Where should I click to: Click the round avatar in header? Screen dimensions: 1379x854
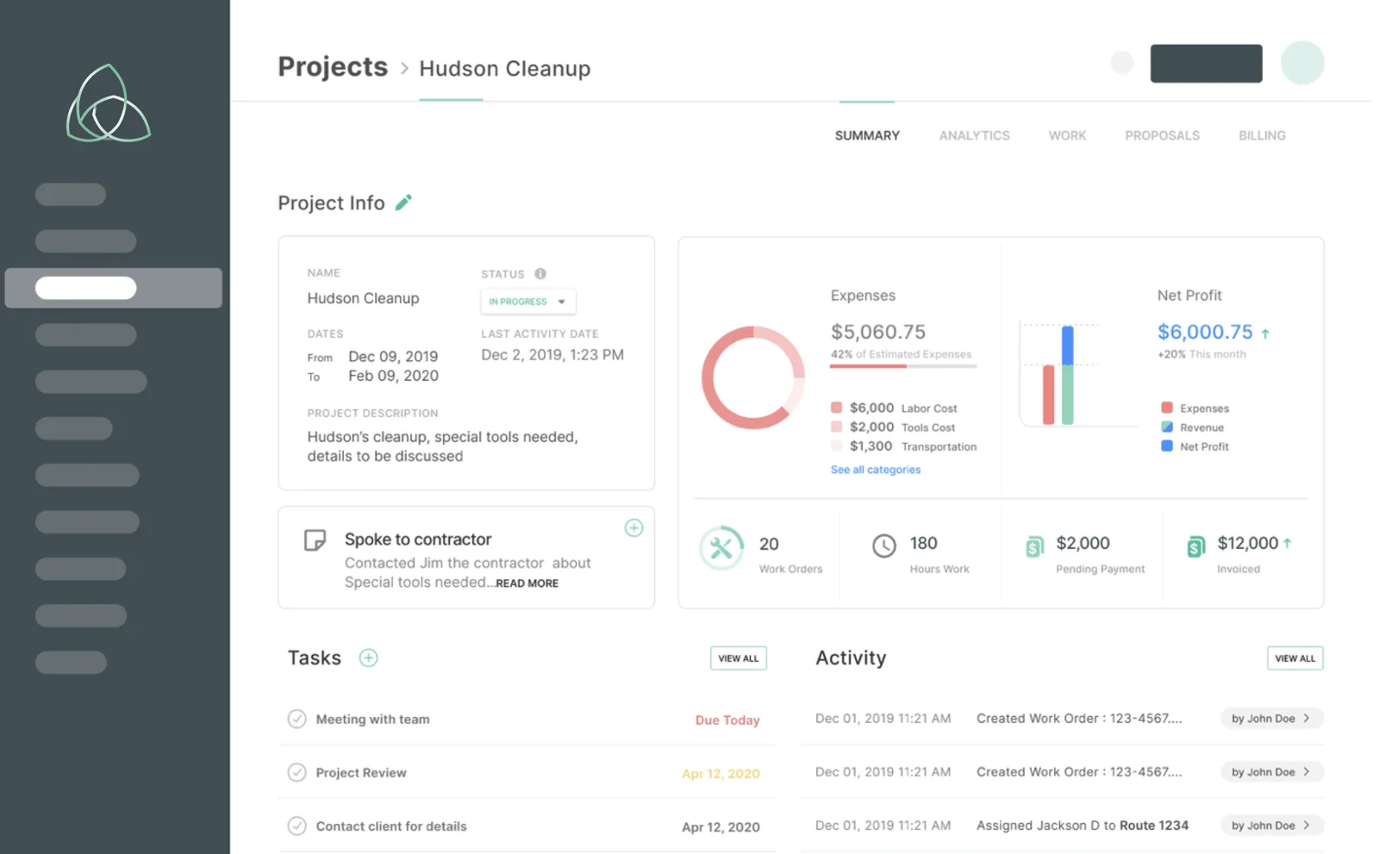coord(1302,63)
